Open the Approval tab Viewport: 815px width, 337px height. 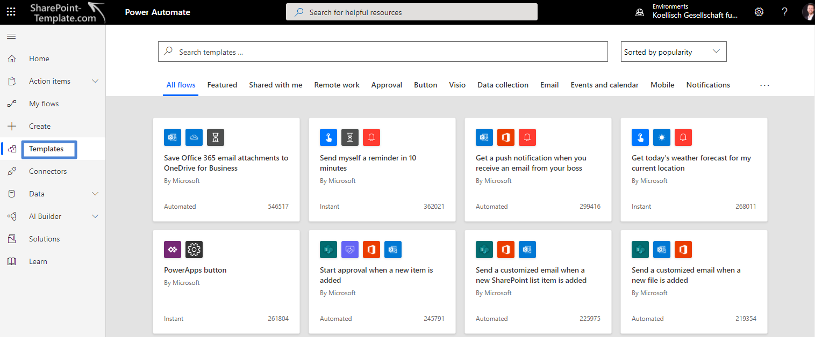[387, 85]
